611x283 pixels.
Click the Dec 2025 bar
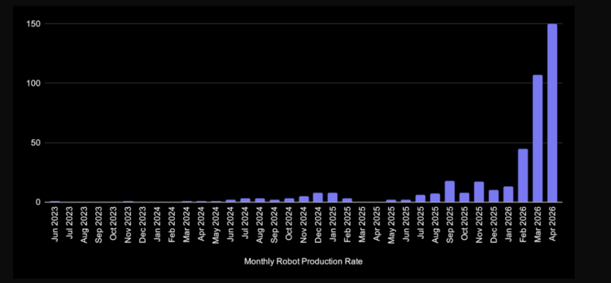493,196
